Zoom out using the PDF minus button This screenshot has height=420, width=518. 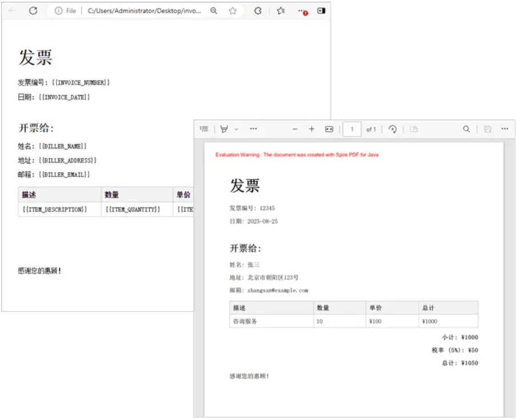point(295,129)
